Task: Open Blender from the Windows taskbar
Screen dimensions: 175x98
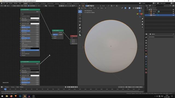Action: [25, 96]
